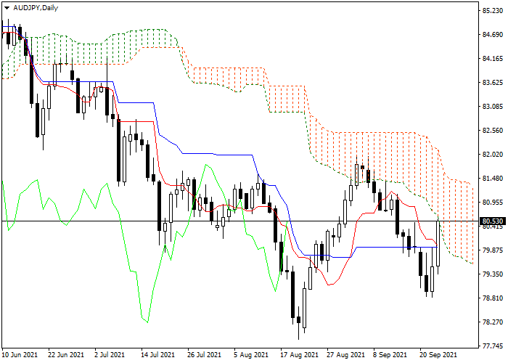Click the AUDJPY,Daily chart title

(36, 8)
